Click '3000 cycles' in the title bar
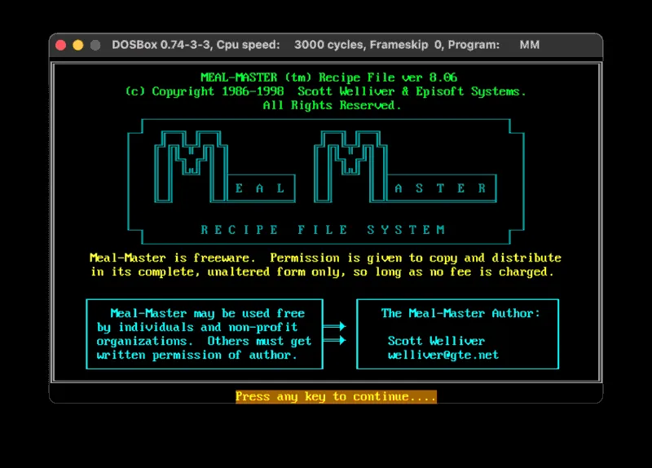 [x=328, y=45]
